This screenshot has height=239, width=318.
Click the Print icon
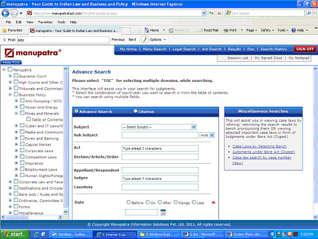(x=226, y=30)
